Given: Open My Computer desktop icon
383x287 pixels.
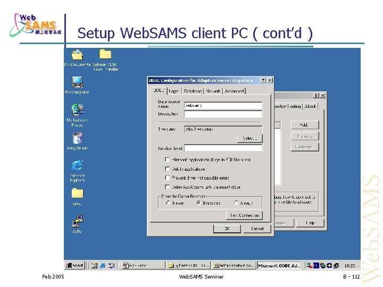Looking at the screenshot, I should coord(77,85).
